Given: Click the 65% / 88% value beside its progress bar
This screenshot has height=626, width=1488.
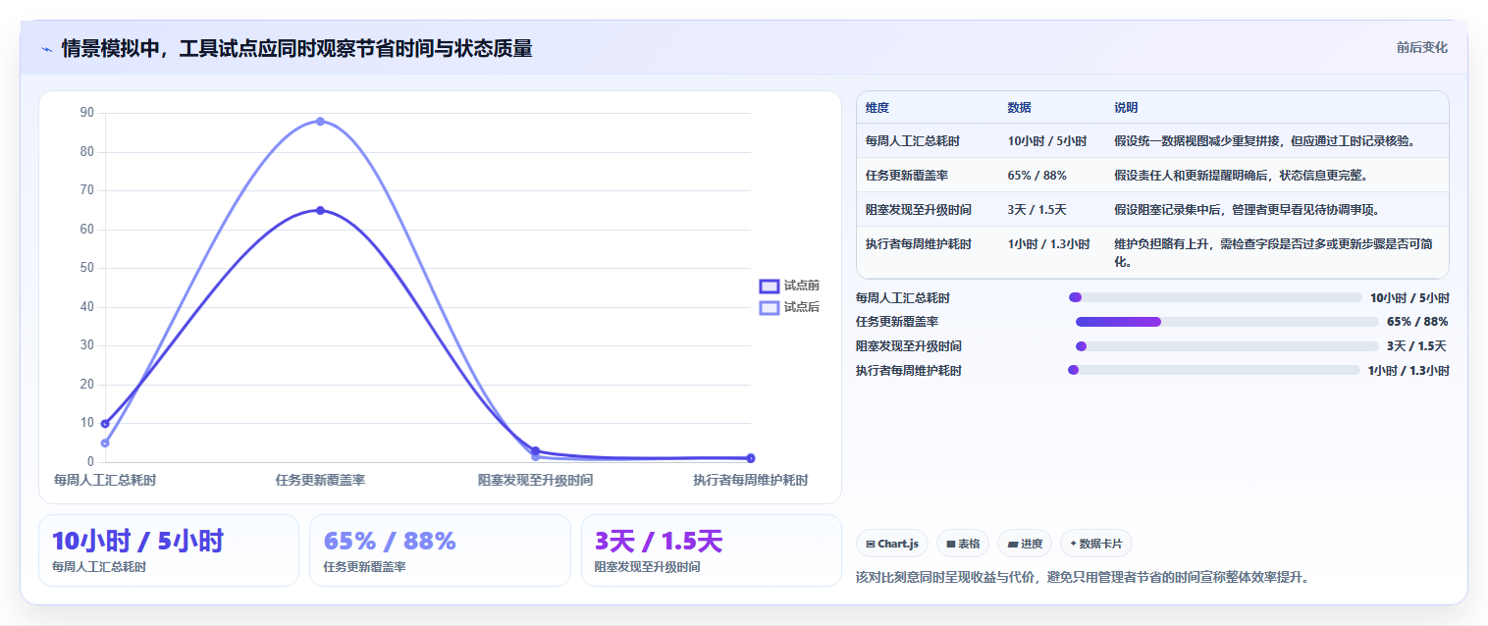Looking at the screenshot, I should pos(1417,322).
